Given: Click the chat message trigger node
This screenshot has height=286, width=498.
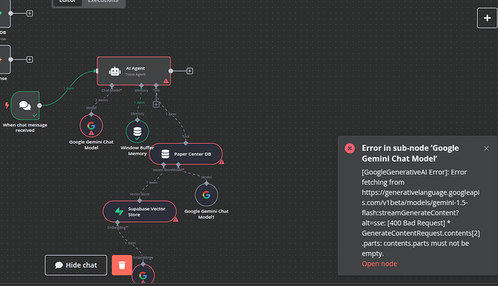Looking at the screenshot, I should 25,105.
